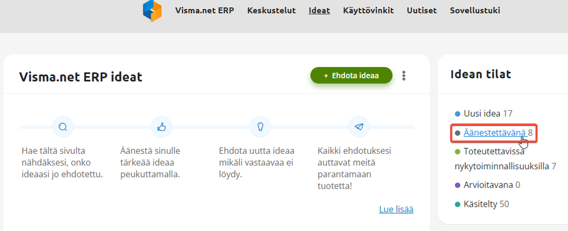The width and height of the screenshot is (568, 231).
Task: Click the Visma hexagon logo
Action: click(x=152, y=11)
